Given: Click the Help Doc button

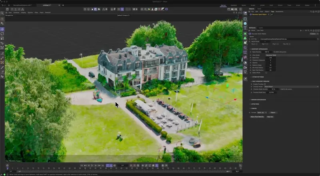Looking at the screenshot, I should click(x=270, y=117).
